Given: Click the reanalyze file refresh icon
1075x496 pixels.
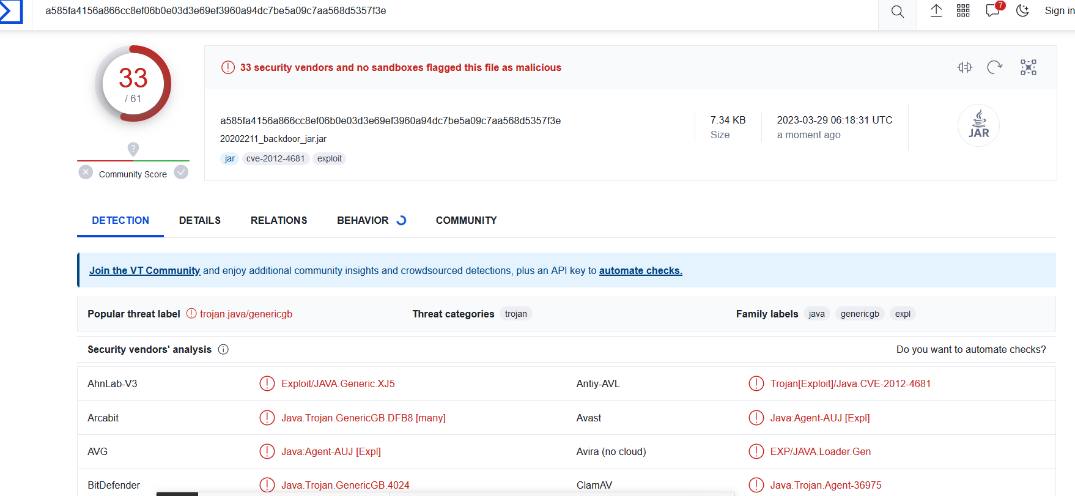Looking at the screenshot, I should (x=995, y=67).
